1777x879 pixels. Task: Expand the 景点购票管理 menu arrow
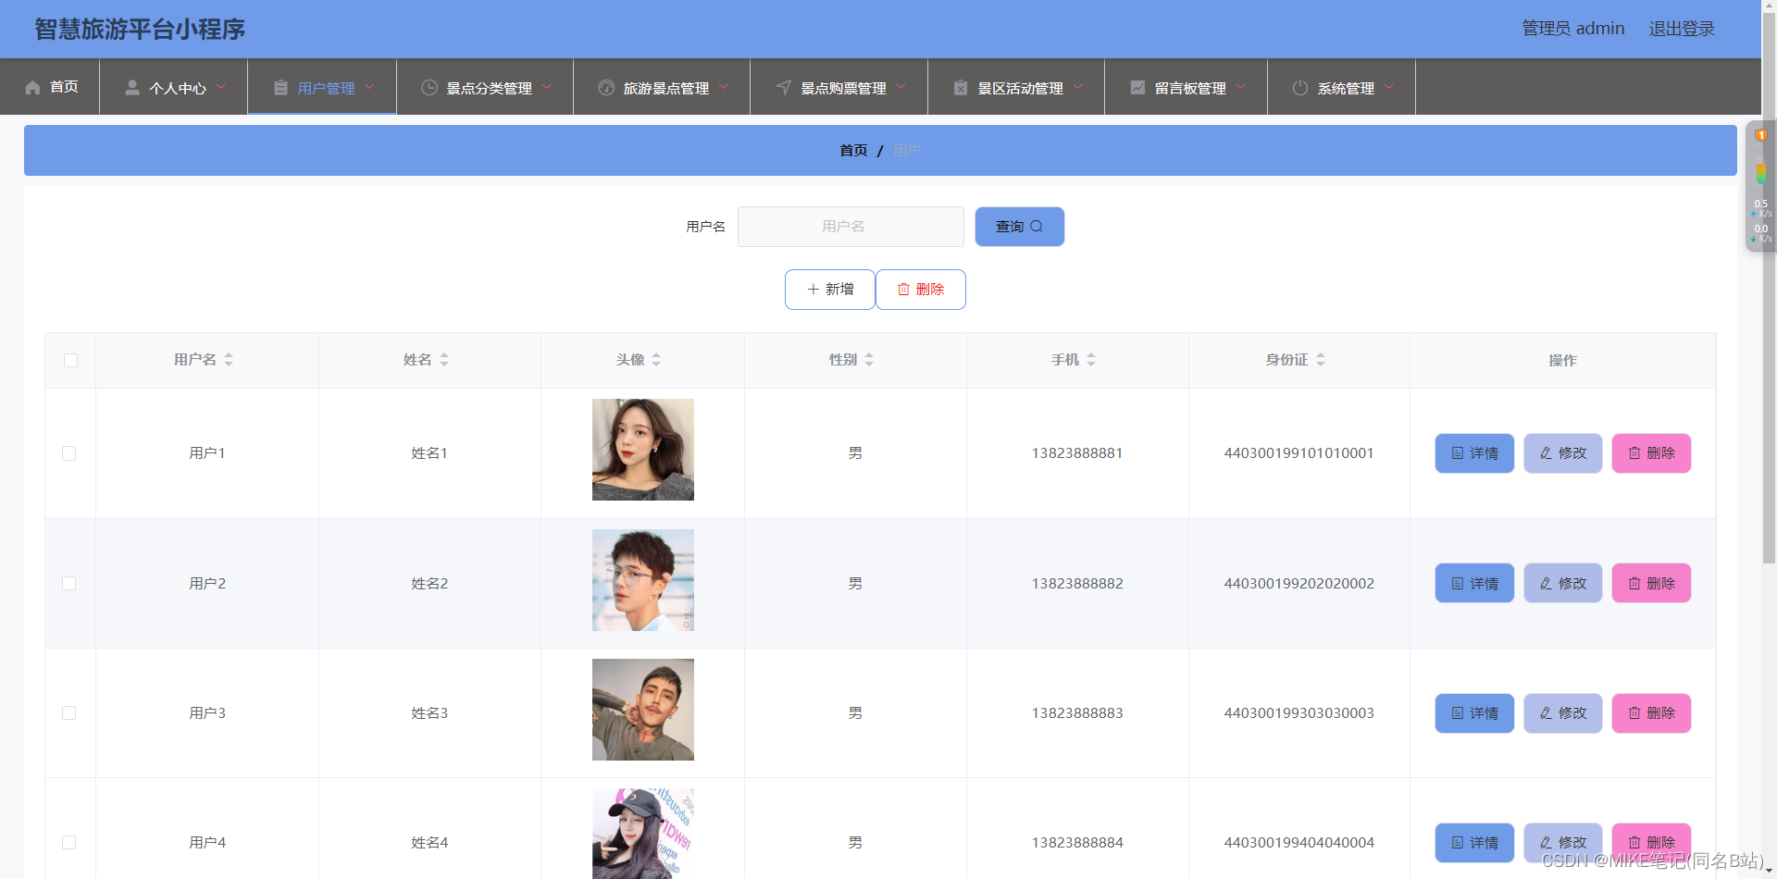(x=901, y=87)
